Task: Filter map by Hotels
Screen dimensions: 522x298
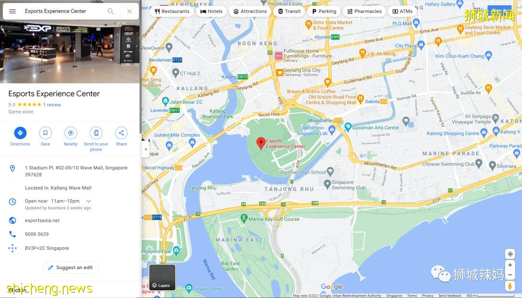Action: click(211, 11)
